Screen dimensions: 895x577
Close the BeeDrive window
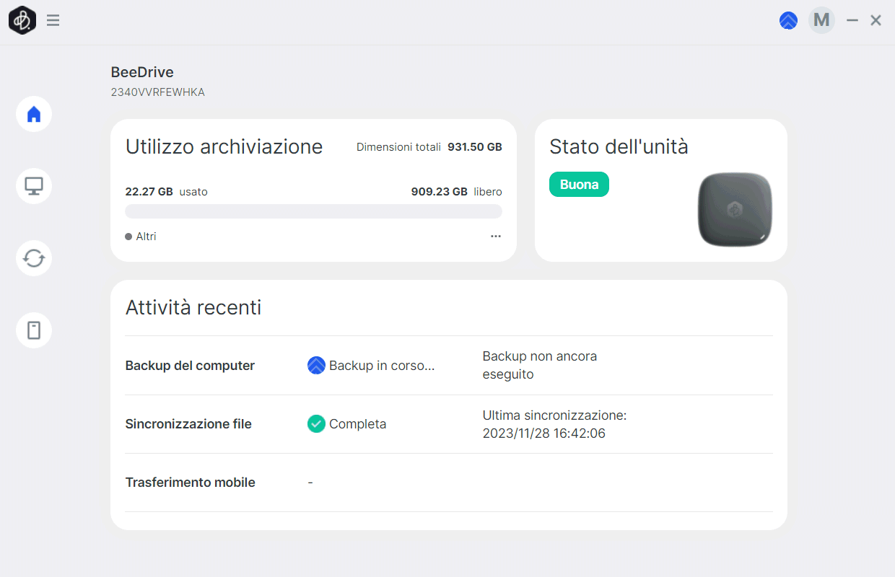point(876,20)
